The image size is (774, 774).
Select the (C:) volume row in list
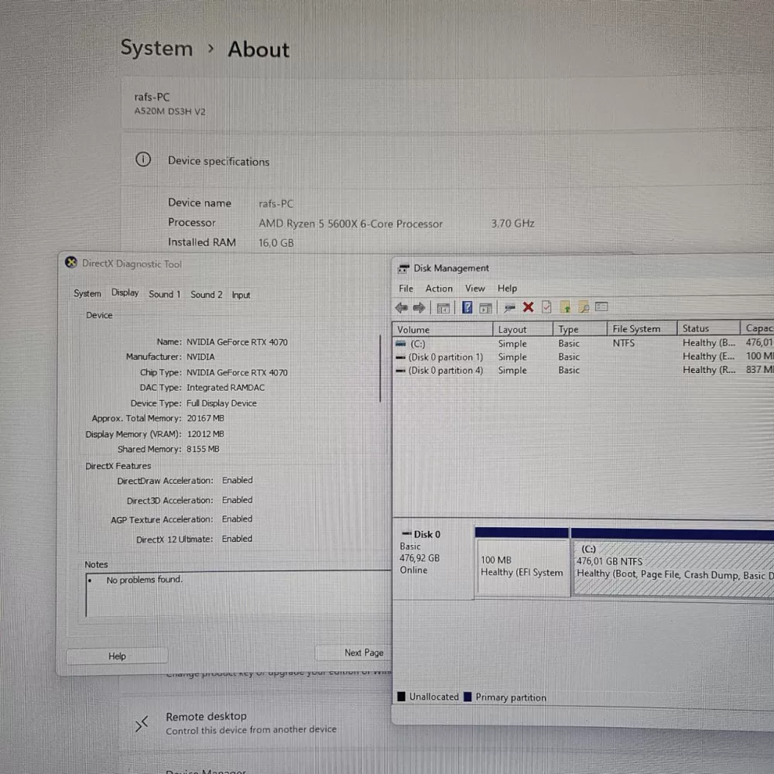pos(418,344)
